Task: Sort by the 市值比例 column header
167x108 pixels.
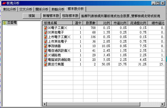Action: [120, 23]
